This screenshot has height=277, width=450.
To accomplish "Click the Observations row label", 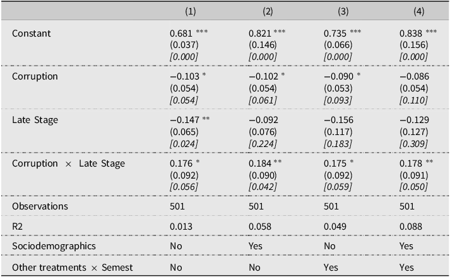I will [x=40, y=206].
